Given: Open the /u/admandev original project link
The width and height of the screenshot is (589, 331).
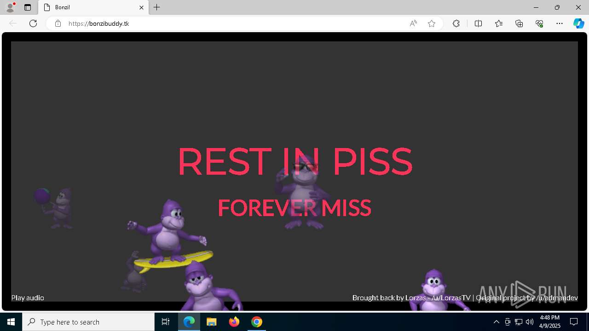Looking at the screenshot, I should (x=557, y=298).
